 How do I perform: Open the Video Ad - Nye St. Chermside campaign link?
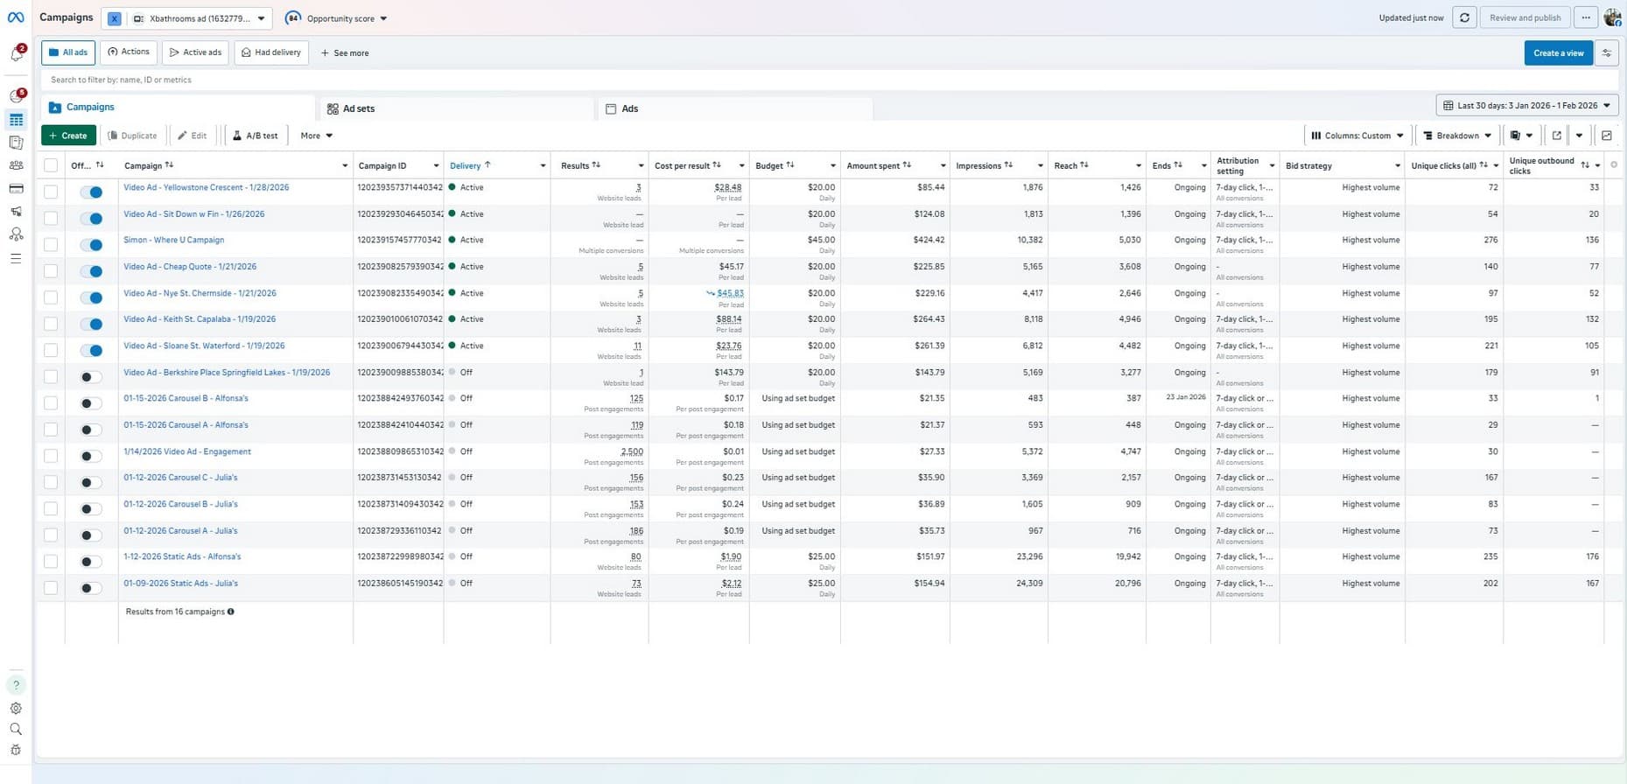click(200, 293)
